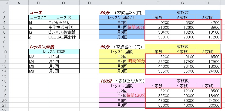Select cell with value 36500

pos(157,95)
